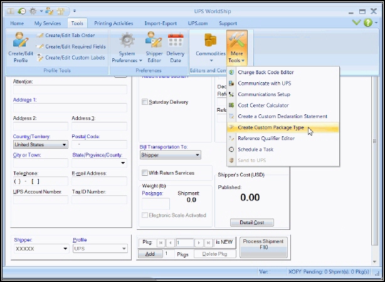Choose Create a Custom Declaration Statement
Screen dimensions: 385x282
tap(283, 116)
